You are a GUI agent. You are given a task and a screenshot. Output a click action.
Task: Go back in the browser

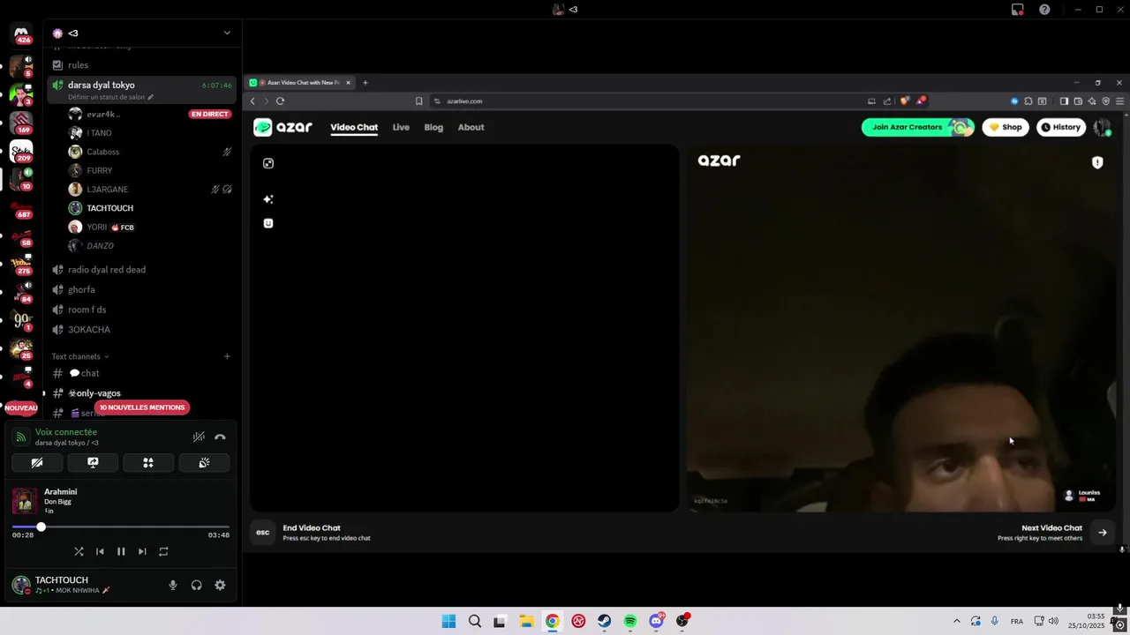(x=252, y=101)
